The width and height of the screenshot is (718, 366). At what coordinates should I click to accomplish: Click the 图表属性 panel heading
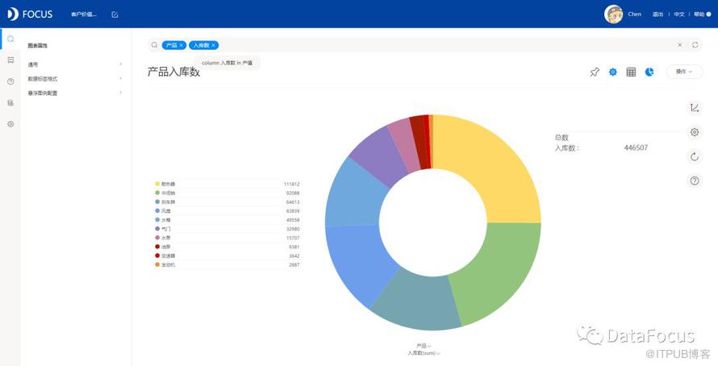38,46
